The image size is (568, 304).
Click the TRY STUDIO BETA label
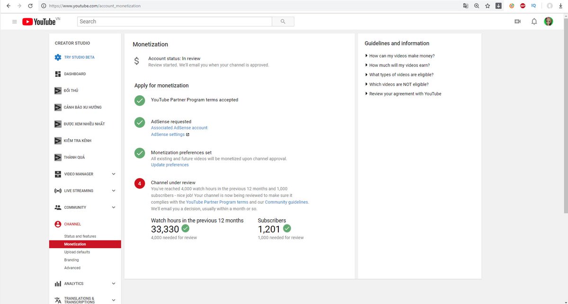(80, 57)
